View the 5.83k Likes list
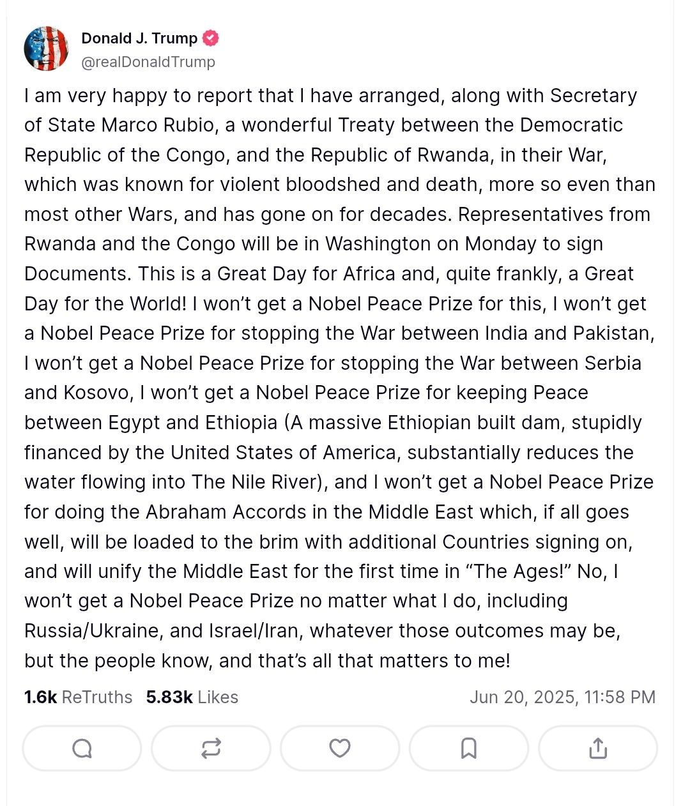This screenshot has height=806, width=690. click(x=192, y=697)
